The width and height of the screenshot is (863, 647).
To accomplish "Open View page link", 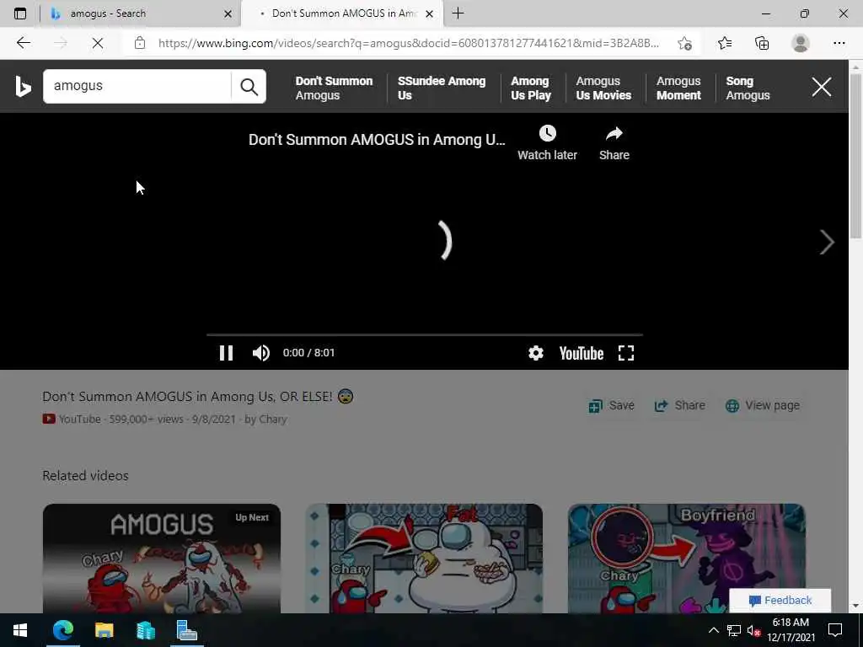I will (762, 405).
